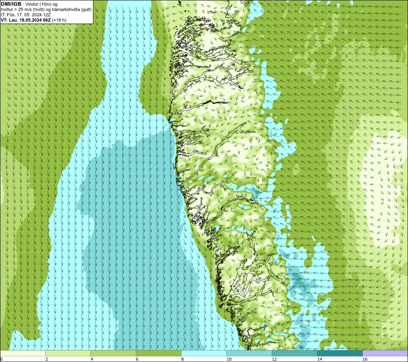The height and width of the screenshot is (362, 408).
Task: Click the 10-12 m/s teal swatch
Action: [249, 353]
